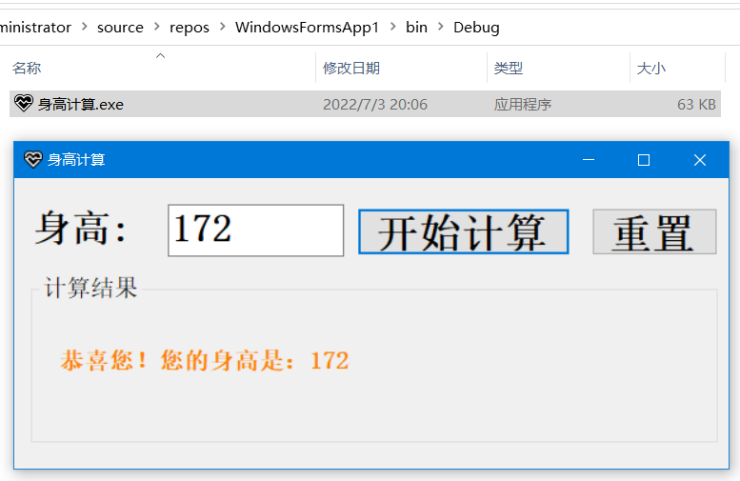Jump to the bin folder breadcrumb
The width and height of the screenshot is (740, 481).
click(x=416, y=28)
